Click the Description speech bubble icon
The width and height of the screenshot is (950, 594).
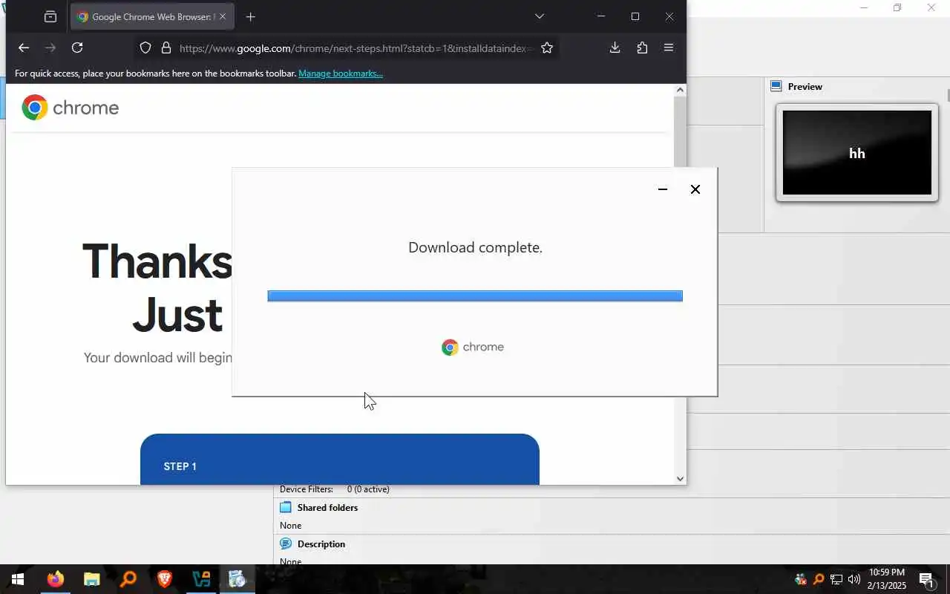pyautogui.click(x=286, y=544)
